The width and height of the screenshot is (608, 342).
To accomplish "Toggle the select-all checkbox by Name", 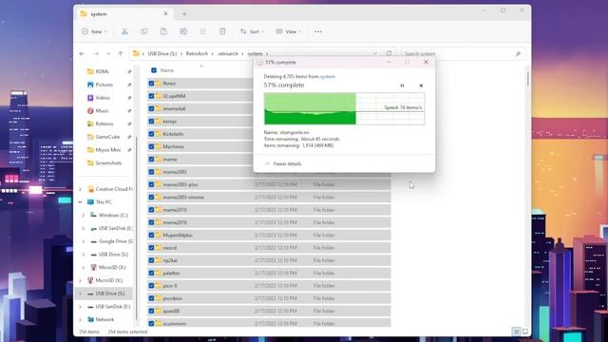I will pos(154,70).
